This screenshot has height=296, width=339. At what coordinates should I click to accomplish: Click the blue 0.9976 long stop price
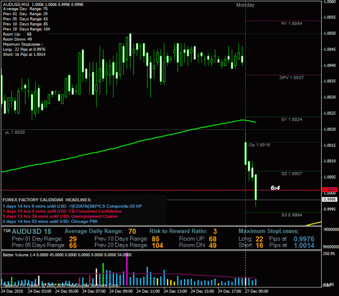(304, 239)
